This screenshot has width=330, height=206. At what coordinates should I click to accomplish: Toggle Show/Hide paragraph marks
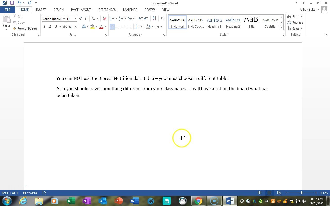pyautogui.click(x=162, y=19)
